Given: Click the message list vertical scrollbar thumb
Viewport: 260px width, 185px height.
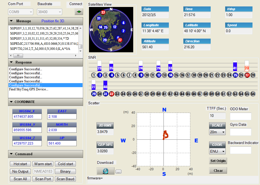Looking at the screenshot, I should 80,46.
